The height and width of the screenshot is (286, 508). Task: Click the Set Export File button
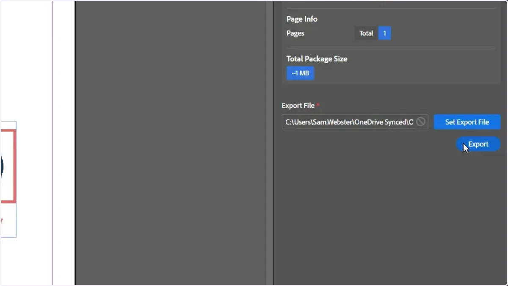tap(467, 122)
